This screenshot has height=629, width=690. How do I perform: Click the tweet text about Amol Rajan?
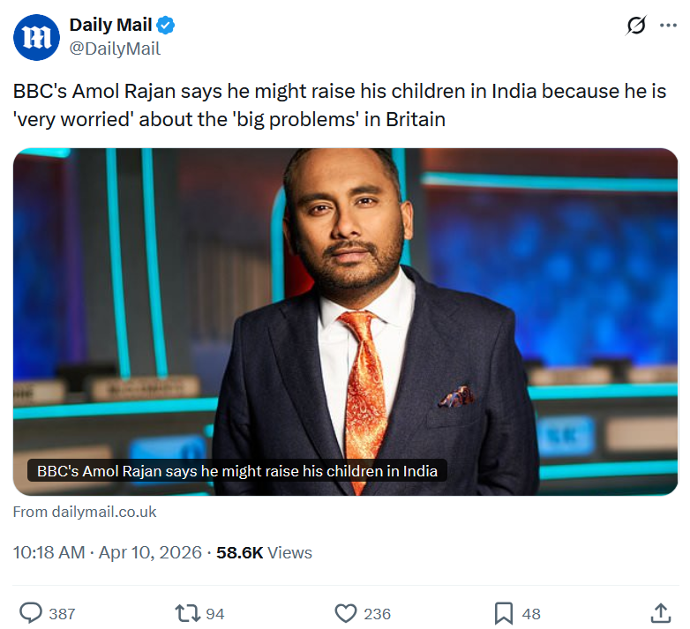(x=340, y=104)
